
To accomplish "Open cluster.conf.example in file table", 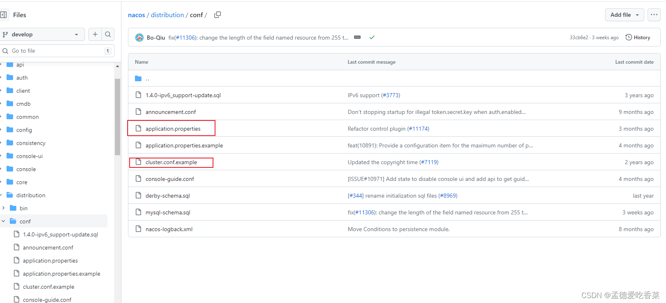I will 171,162.
